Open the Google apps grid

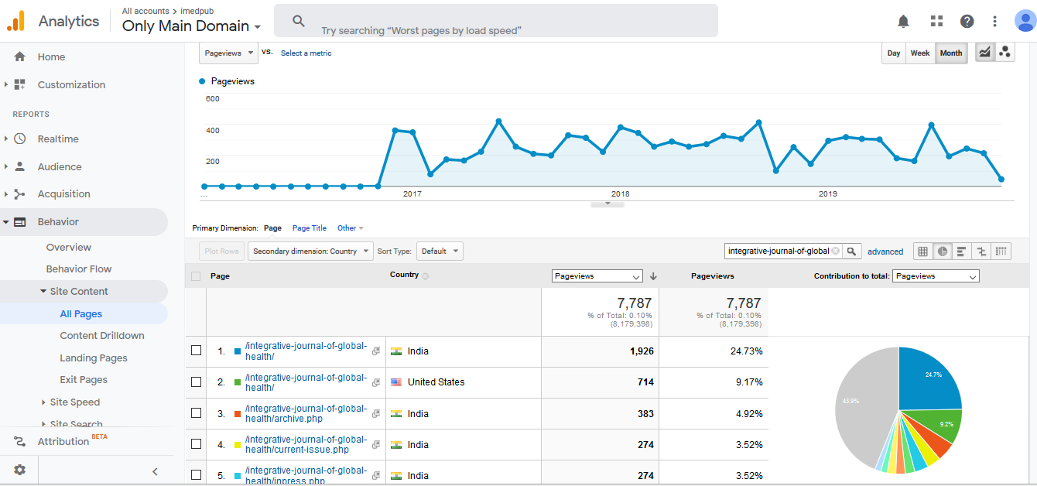(x=936, y=21)
